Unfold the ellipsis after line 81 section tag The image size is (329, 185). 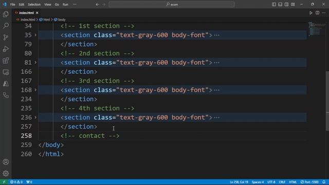(217, 63)
